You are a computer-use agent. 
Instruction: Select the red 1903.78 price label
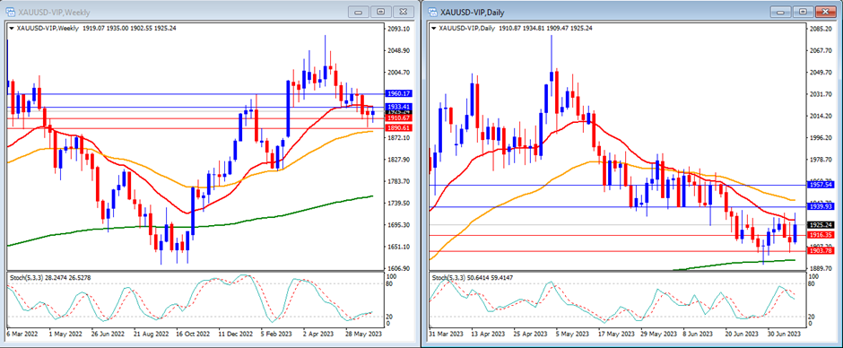coord(820,251)
